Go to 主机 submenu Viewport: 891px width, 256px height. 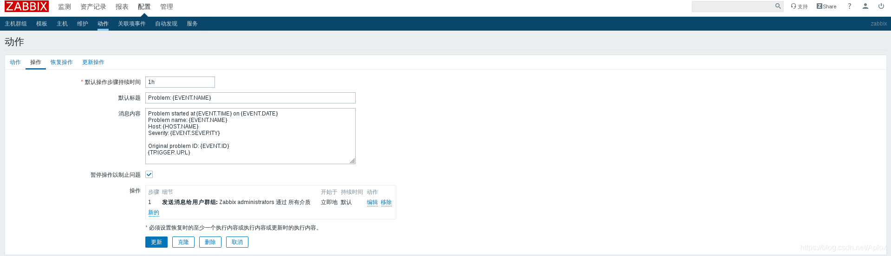pos(62,24)
